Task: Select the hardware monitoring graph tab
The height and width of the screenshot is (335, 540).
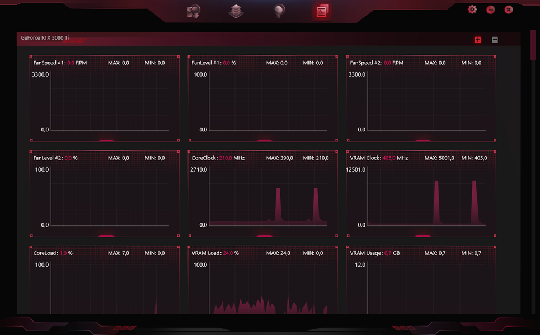Action: [x=322, y=11]
